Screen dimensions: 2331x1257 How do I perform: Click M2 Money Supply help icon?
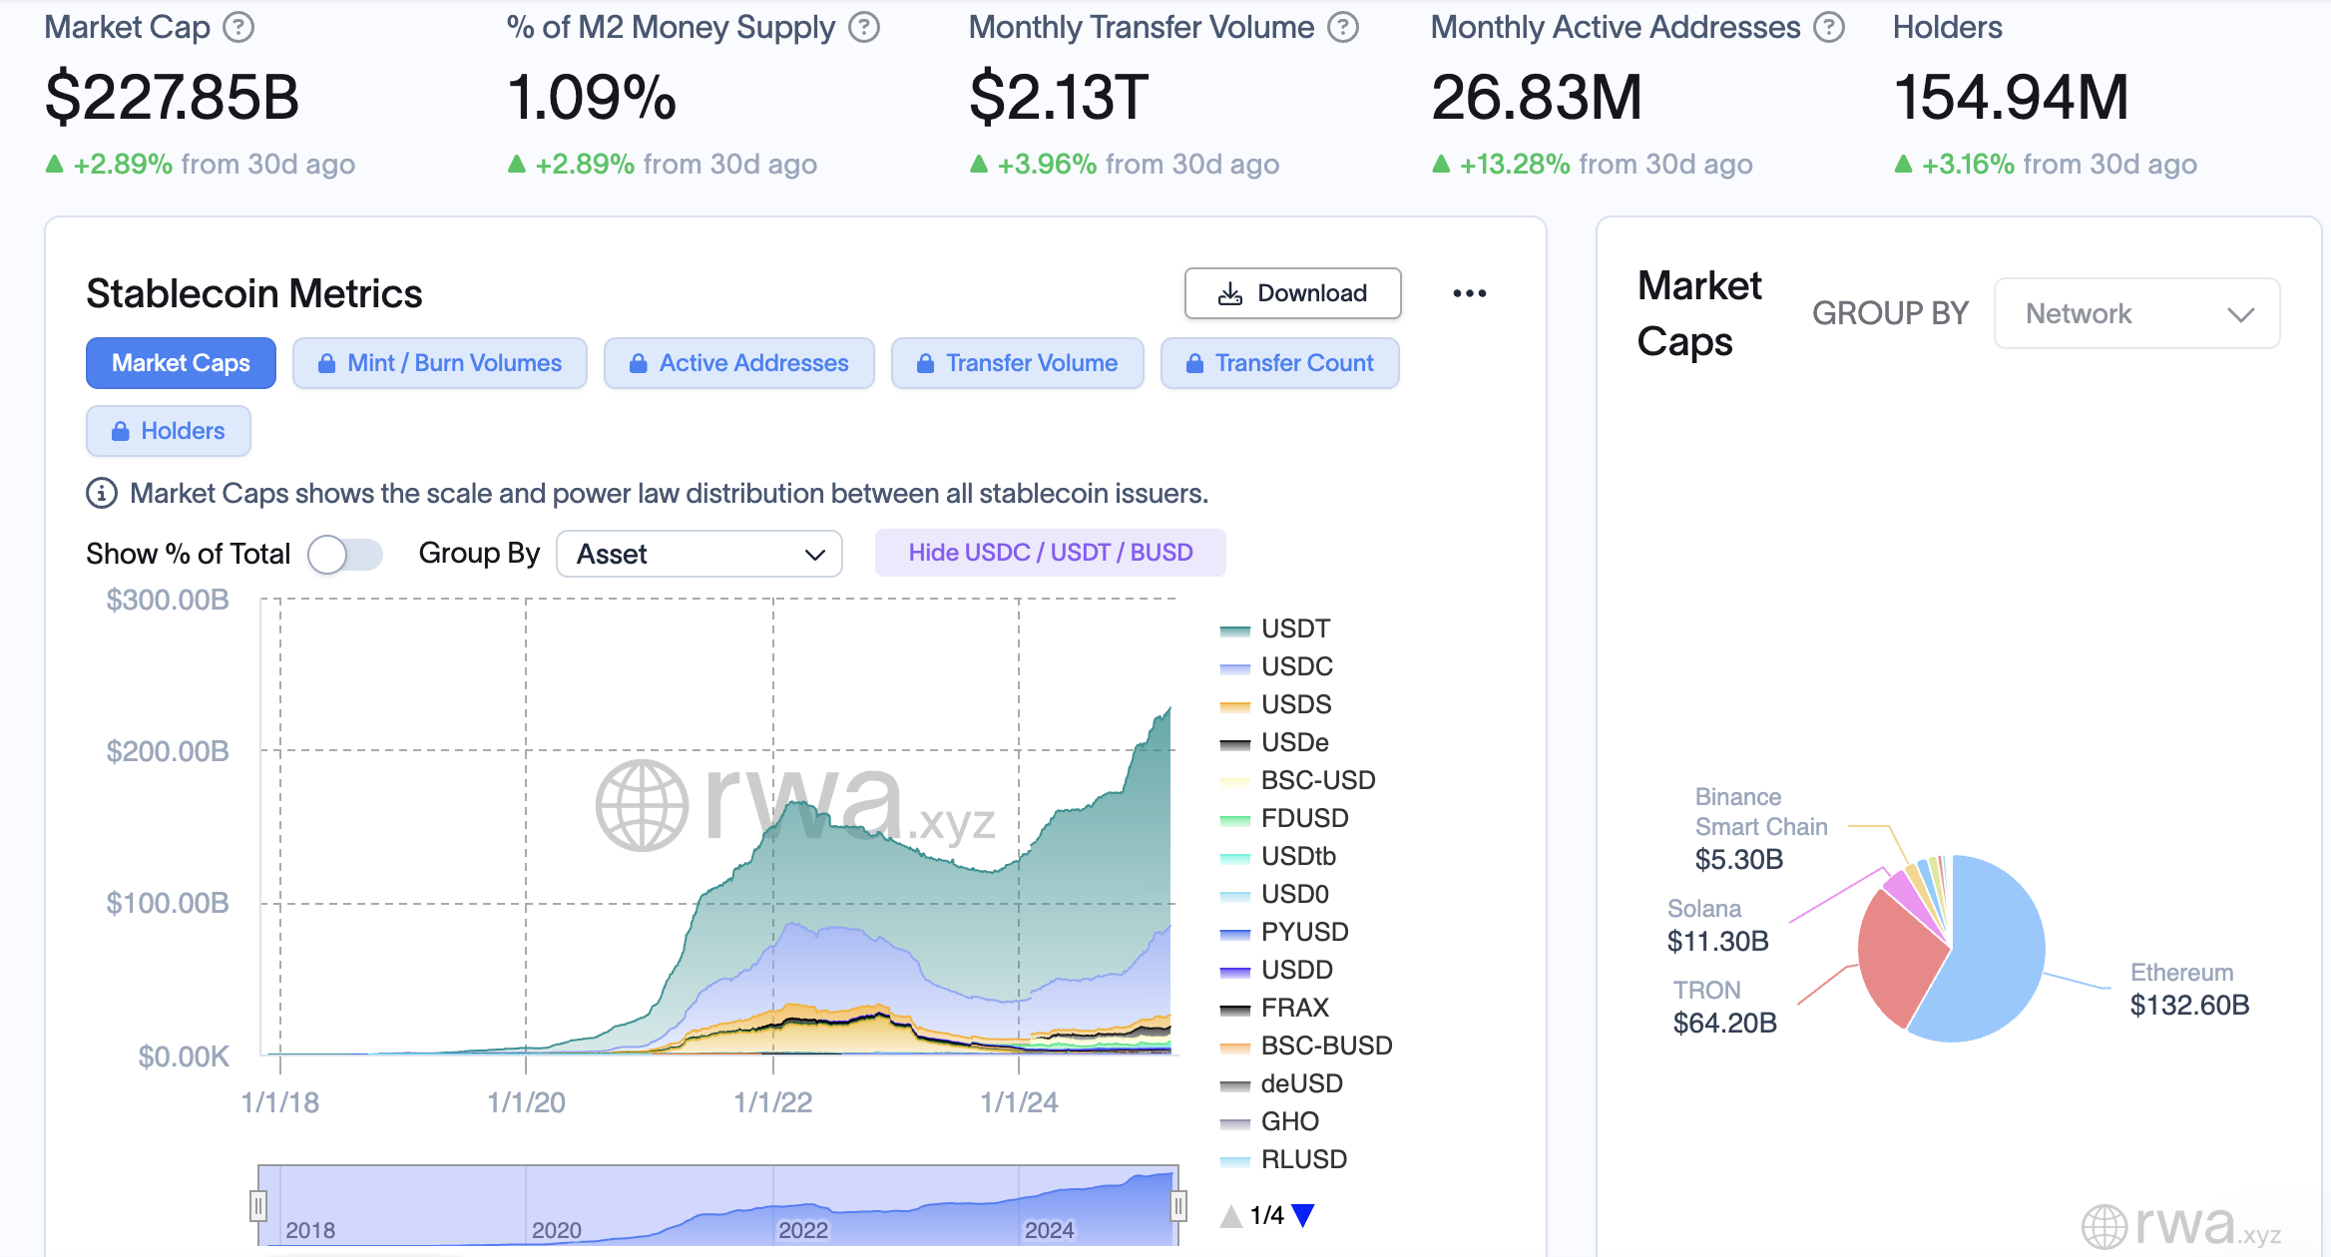point(864,28)
